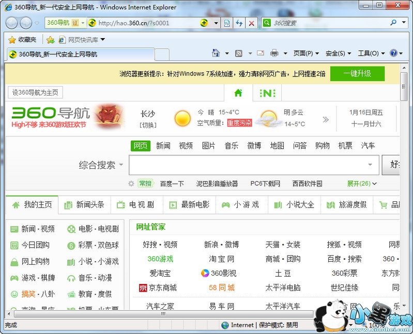Open the Home button dropdown arrow
Screen dimensions: 413x334
[227, 53]
